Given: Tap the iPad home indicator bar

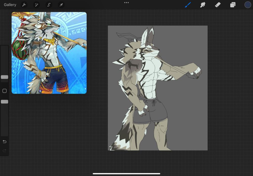Looking at the screenshot, I should pyautogui.click(x=126, y=174).
